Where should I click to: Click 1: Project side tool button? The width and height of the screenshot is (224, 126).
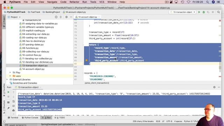tap(4, 22)
